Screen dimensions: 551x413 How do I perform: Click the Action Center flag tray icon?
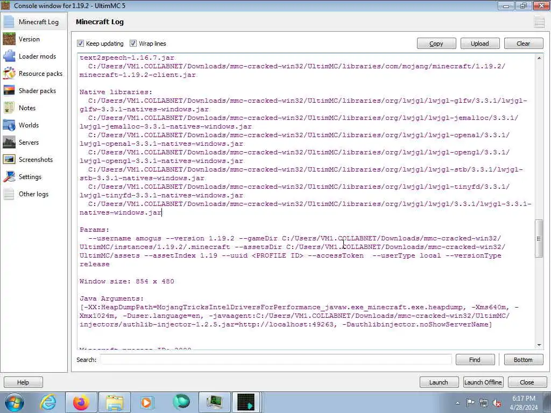(470, 403)
